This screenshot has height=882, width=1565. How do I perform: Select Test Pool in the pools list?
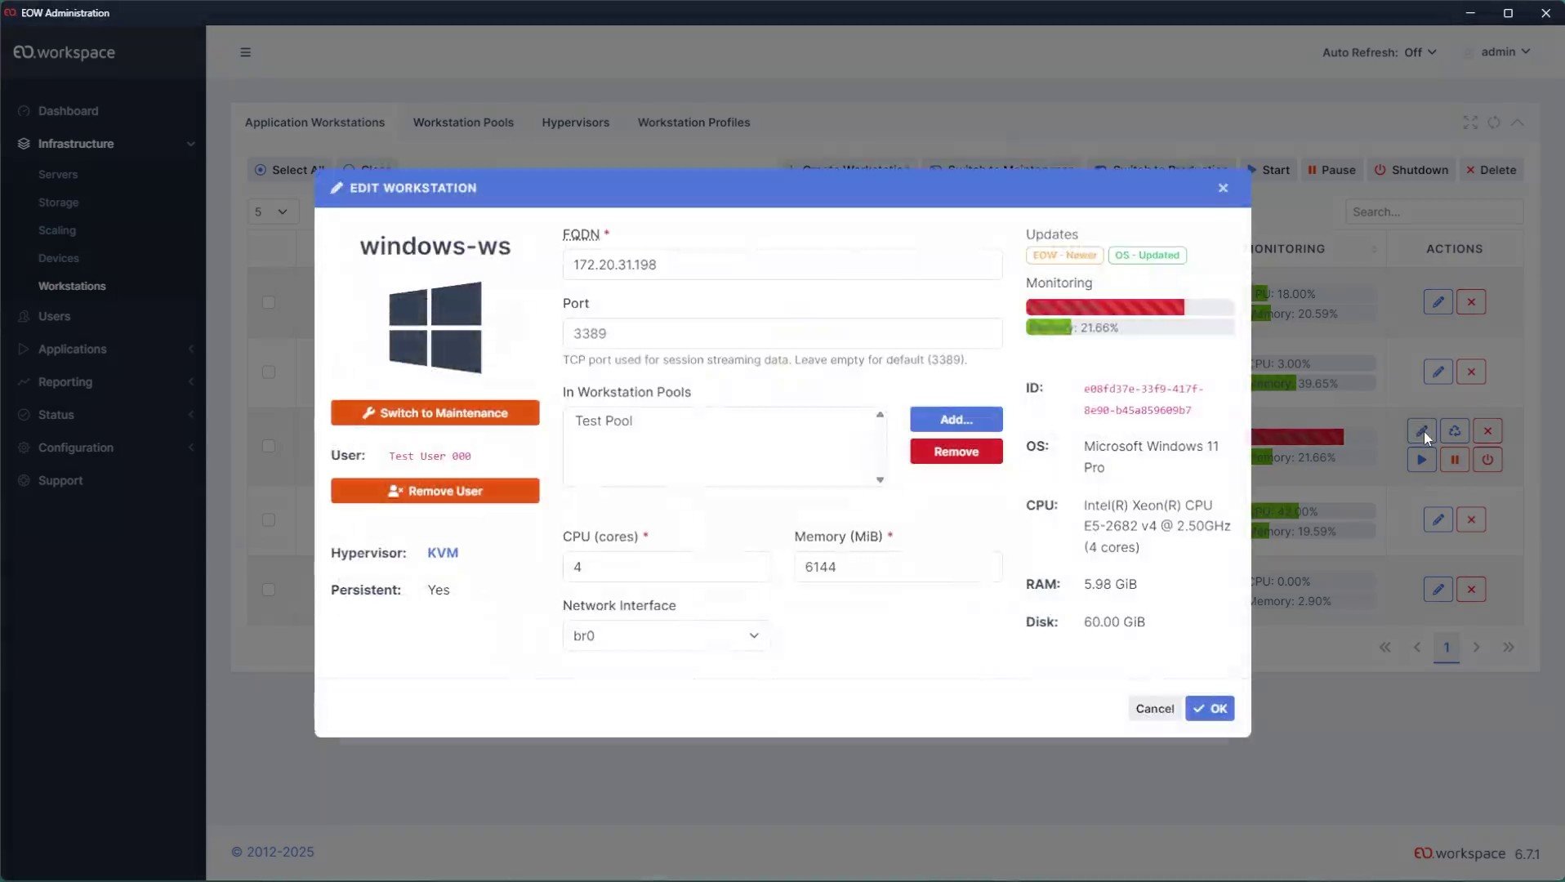coord(604,421)
